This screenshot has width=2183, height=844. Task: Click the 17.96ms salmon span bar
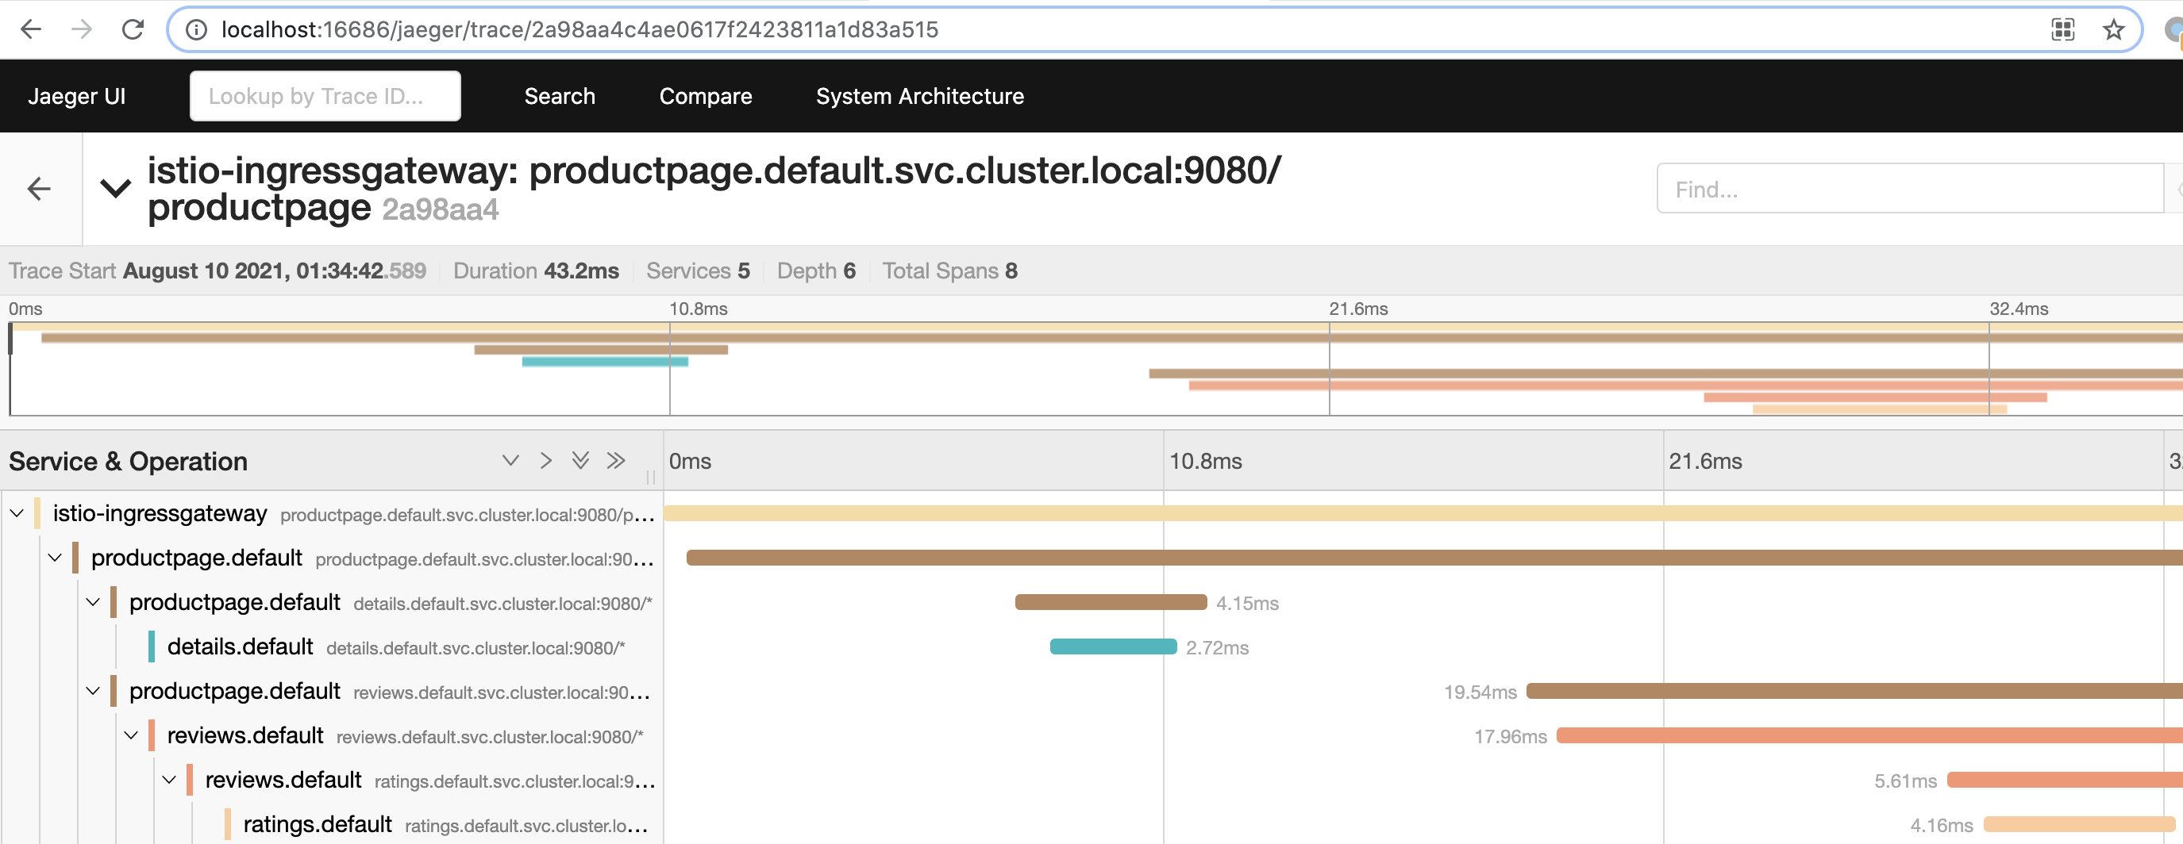click(1869, 735)
